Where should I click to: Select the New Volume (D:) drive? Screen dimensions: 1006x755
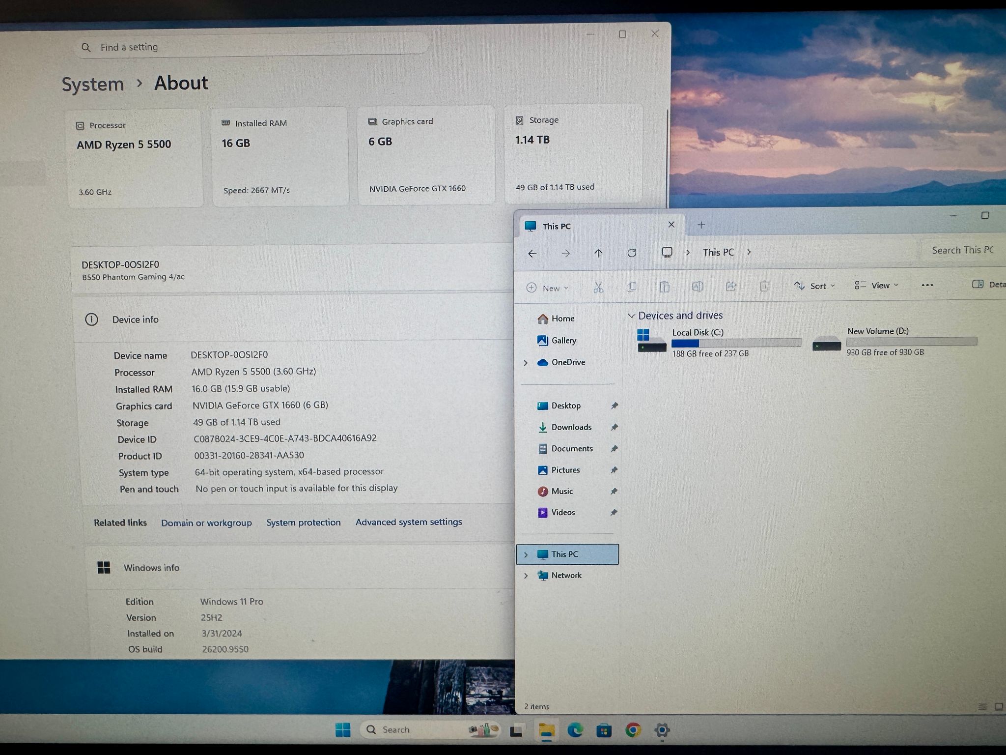tap(894, 341)
